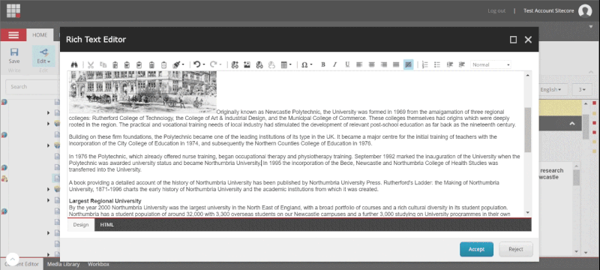
Task: Open the Undo history dropdown arrow
Action: [x=204, y=65]
